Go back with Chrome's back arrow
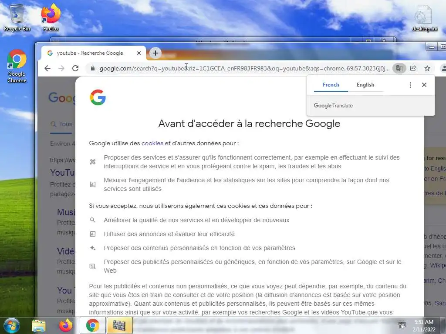The image size is (446, 334). 47,68
